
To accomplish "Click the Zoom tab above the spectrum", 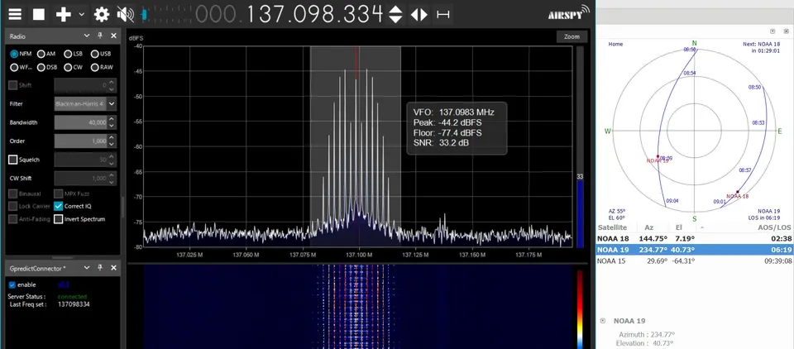I will coord(572,36).
